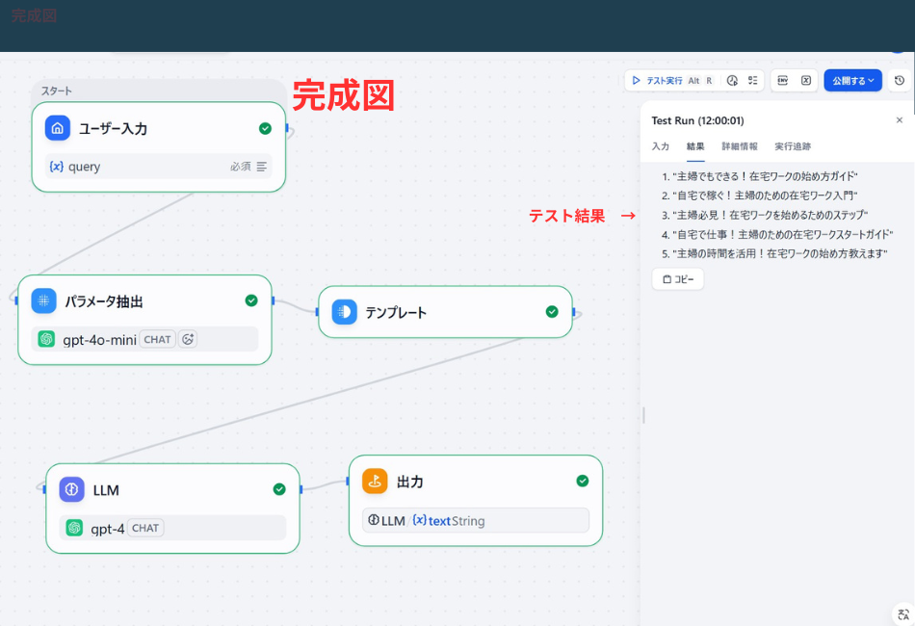Click the home icon on ユーザー入力 node
The height and width of the screenshot is (626, 915).
59,127
